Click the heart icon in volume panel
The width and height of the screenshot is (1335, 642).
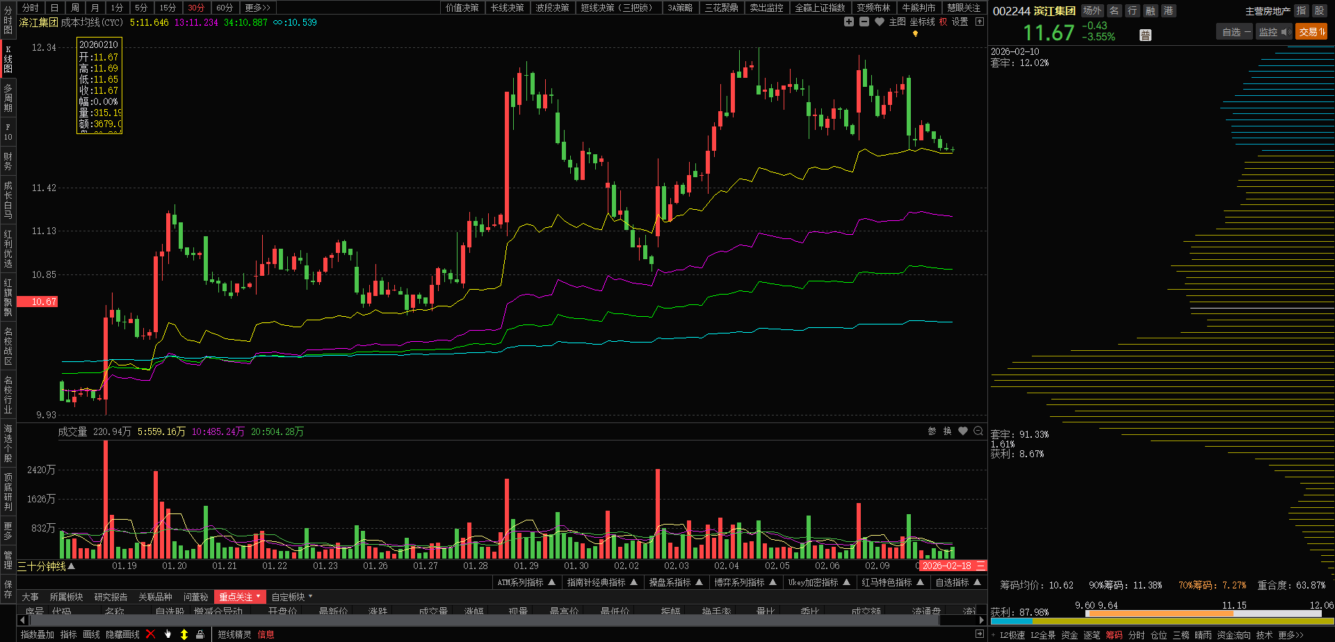(963, 431)
